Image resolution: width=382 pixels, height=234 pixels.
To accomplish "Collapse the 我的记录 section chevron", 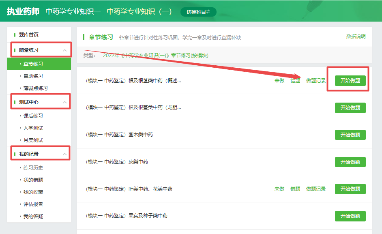I will click(x=65, y=154).
